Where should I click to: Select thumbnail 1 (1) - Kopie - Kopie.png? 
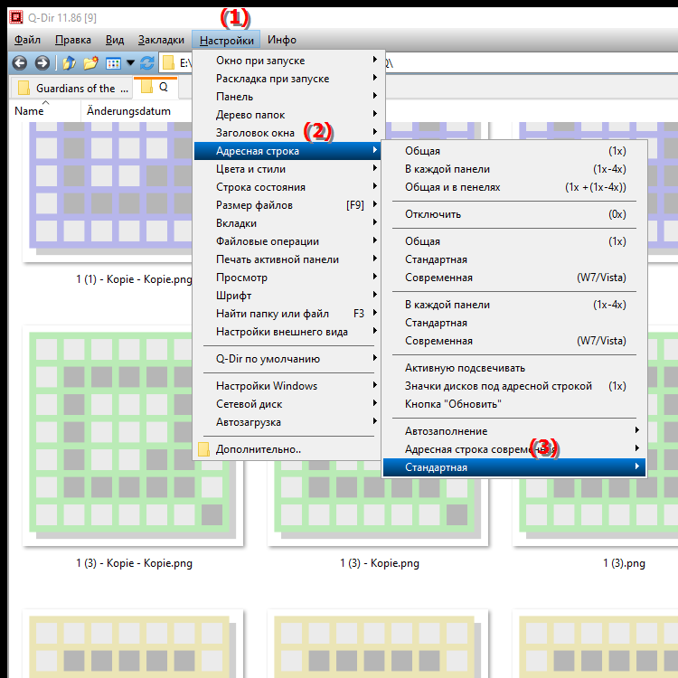click(108, 192)
